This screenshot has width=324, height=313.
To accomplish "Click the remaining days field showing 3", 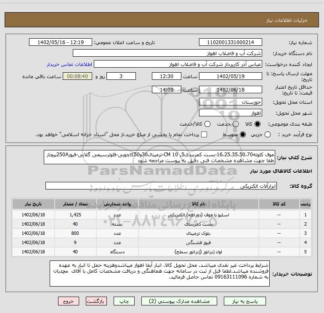I will pyautogui.click(x=121, y=76).
